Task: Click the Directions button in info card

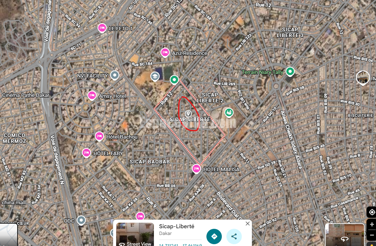Action: pyautogui.click(x=214, y=236)
